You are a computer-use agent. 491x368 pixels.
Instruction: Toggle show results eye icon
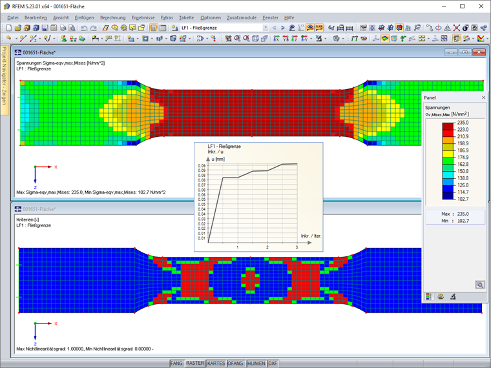(x=310, y=28)
